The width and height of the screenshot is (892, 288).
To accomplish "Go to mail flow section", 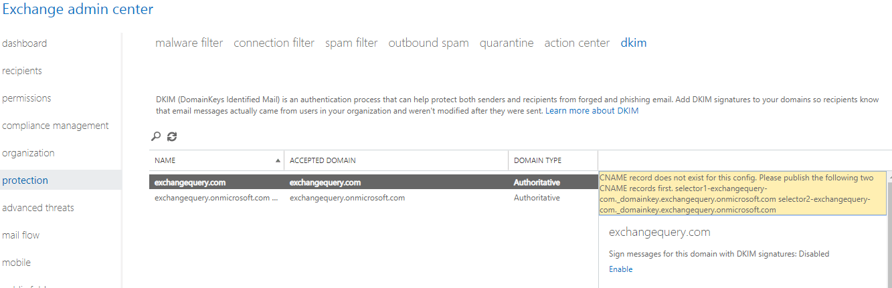I will click(x=21, y=235).
